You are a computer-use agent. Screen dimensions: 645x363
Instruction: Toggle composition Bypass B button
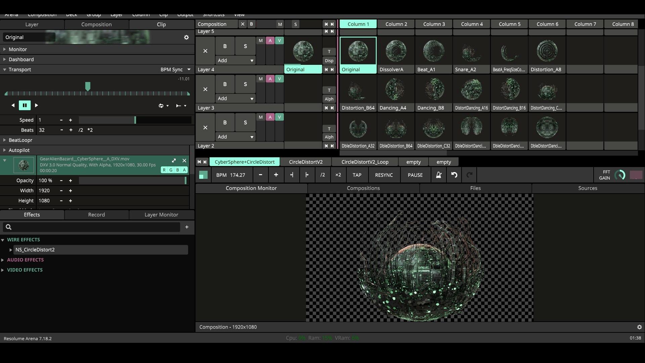251,24
